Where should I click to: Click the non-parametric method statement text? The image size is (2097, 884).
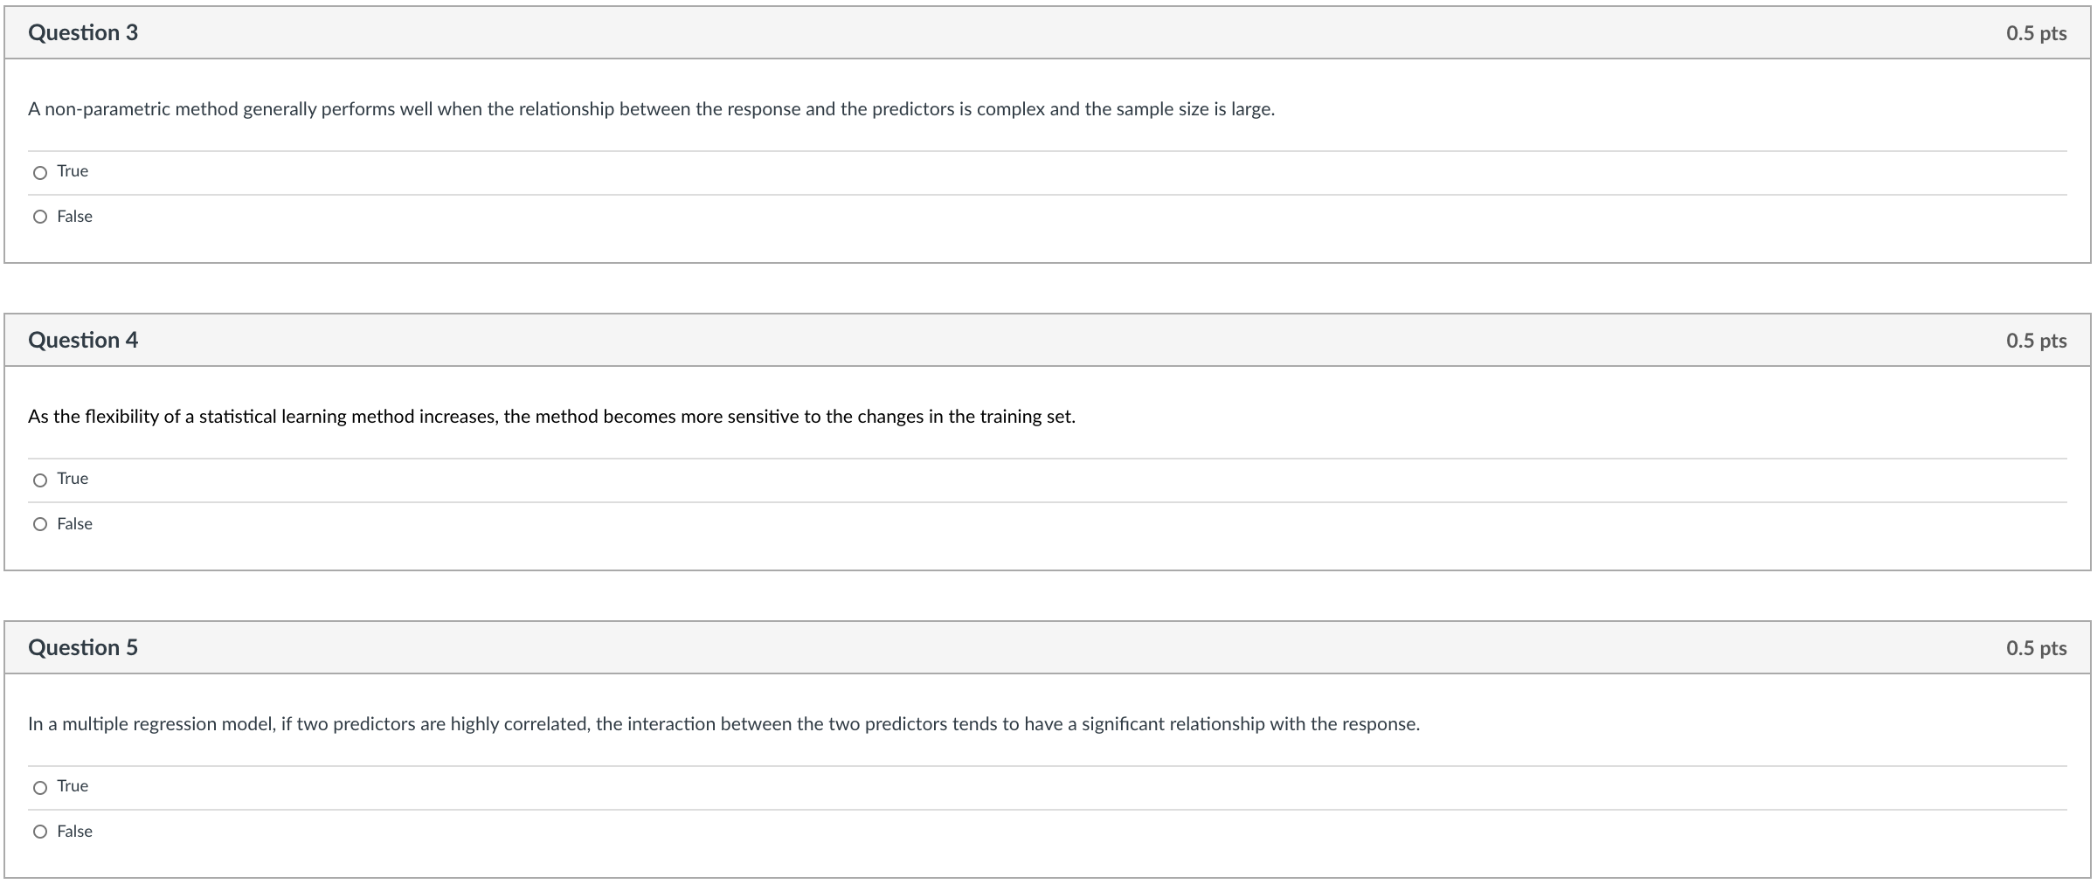click(651, 109)
